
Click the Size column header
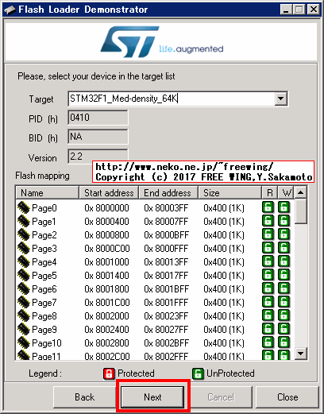(229, 192)
